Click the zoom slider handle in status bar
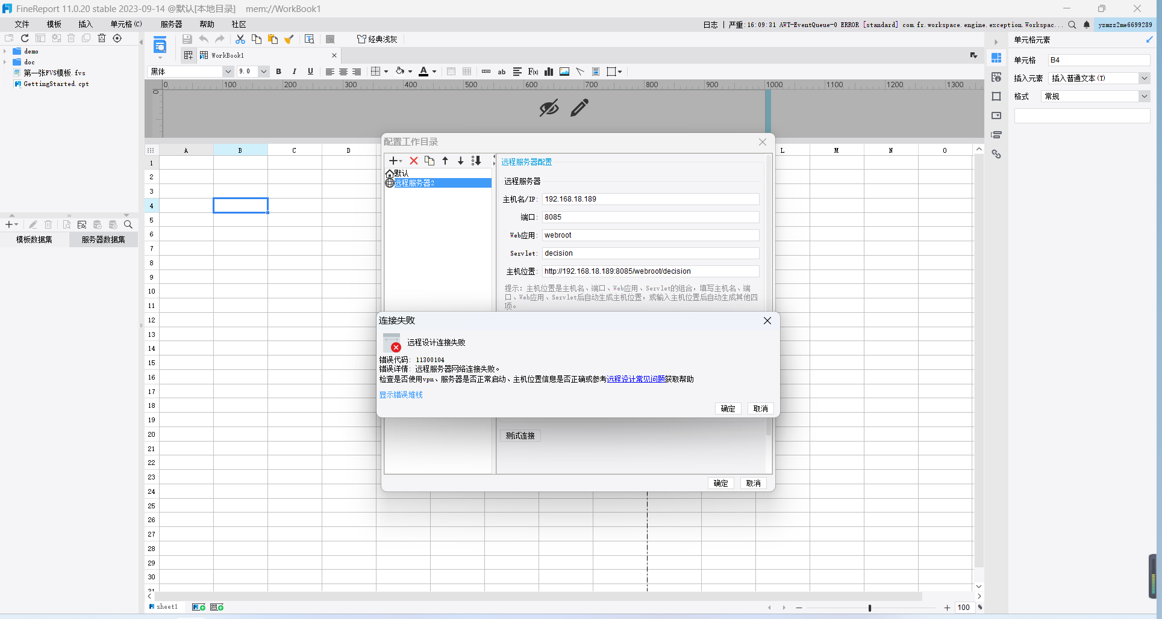 (x=870, y=608)
